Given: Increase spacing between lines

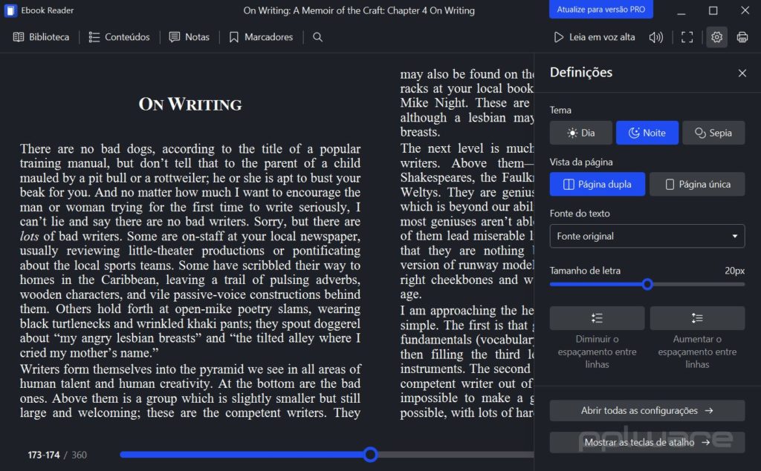Looking at the screenshot, I should coord(697,317).
